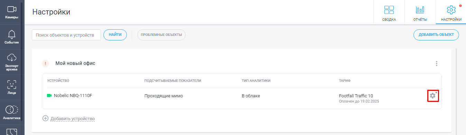Click the Тариф column header
466x135 pixels.
345,81
